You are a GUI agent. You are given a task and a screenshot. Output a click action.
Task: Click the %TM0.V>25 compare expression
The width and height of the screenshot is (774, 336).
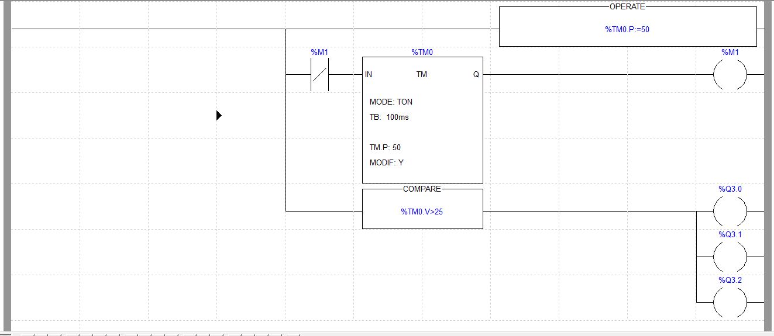(422, 212)
